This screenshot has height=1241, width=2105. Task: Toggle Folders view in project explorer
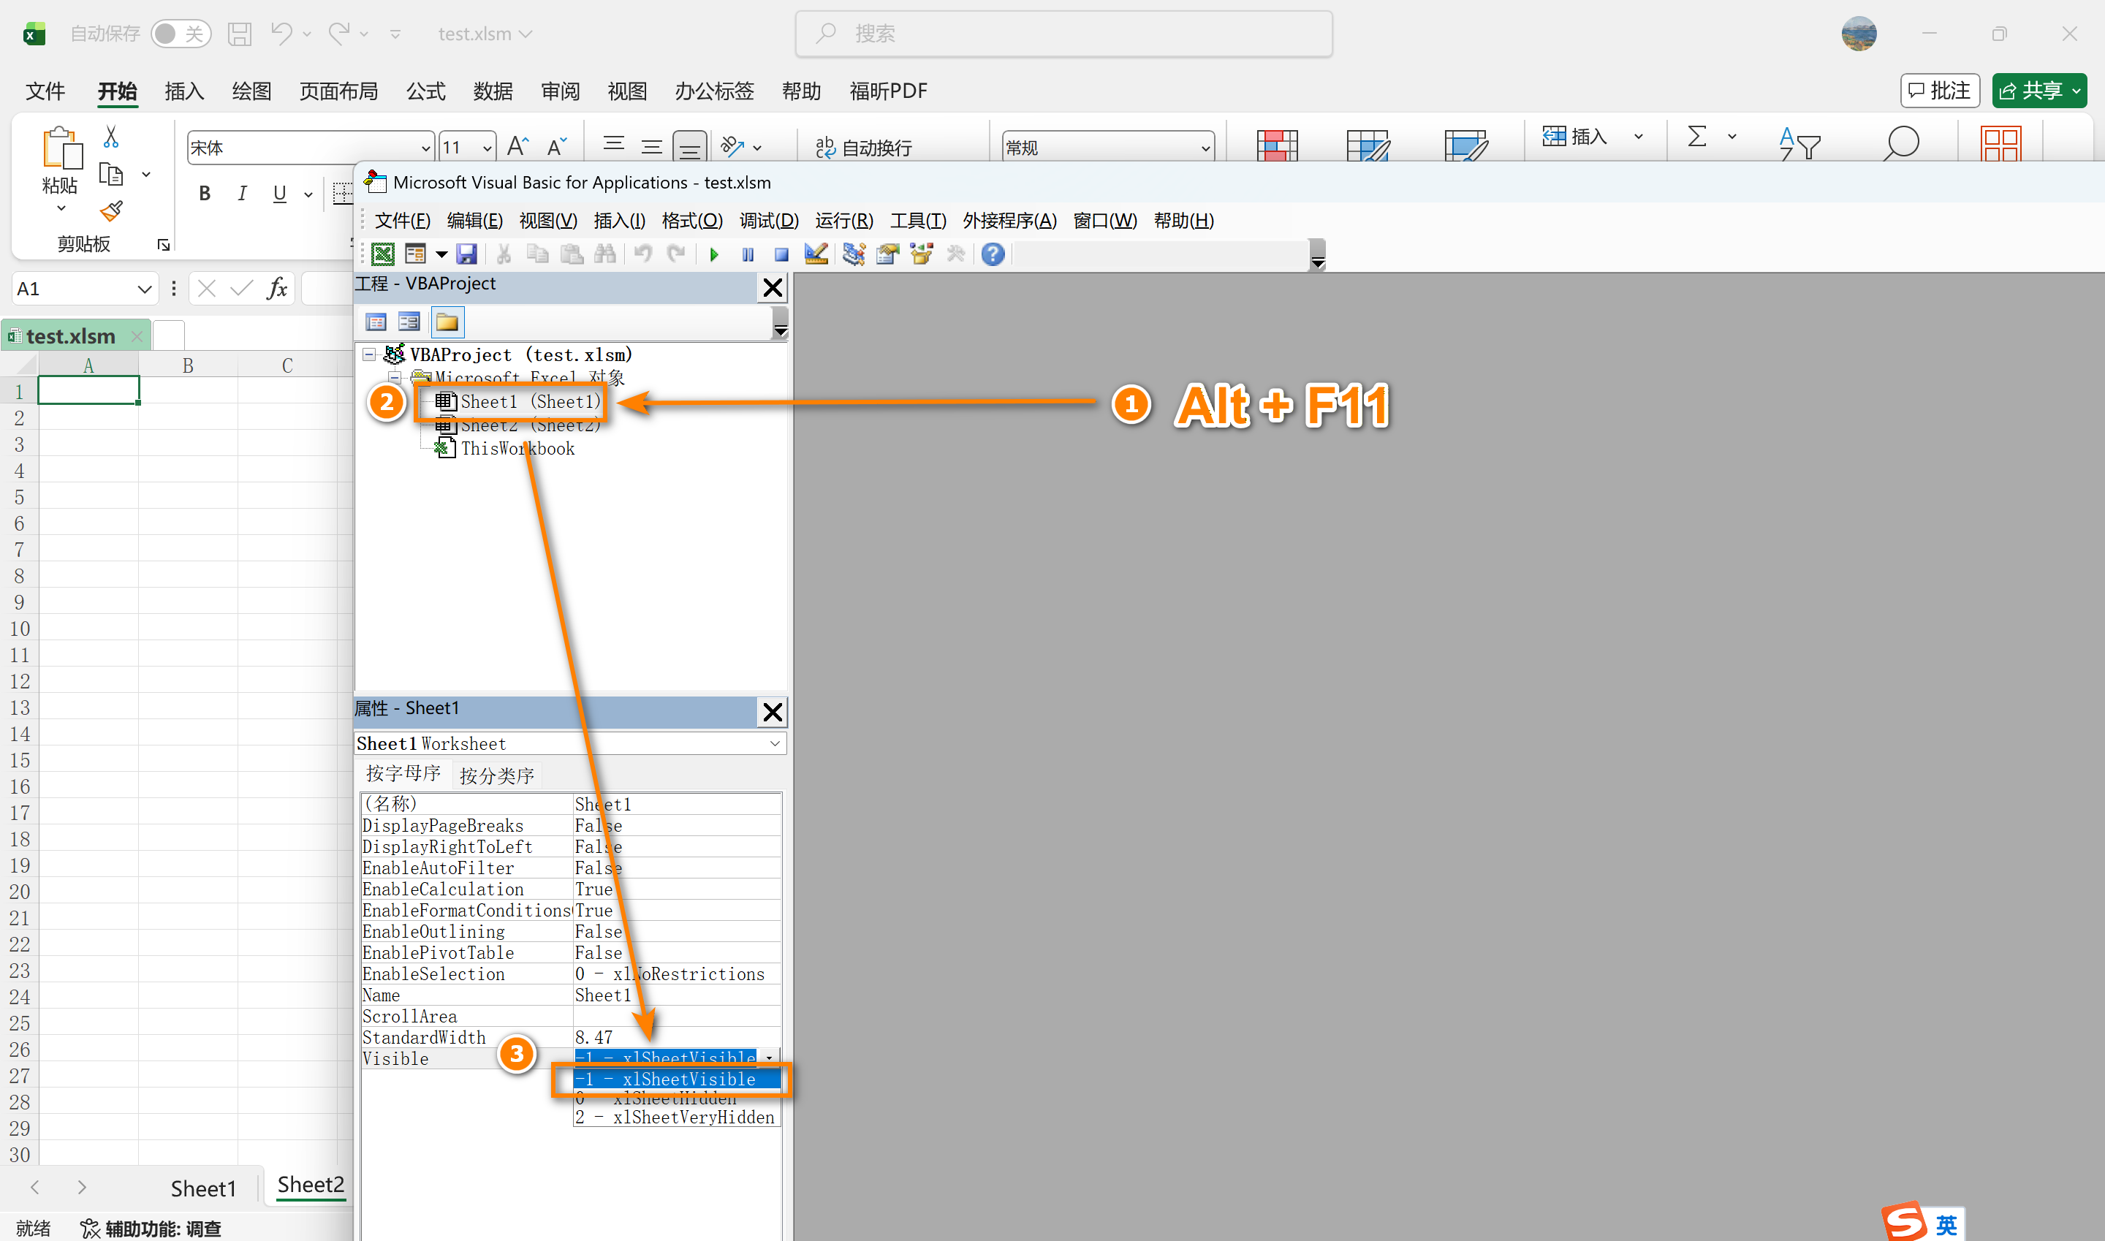[447, 322]
